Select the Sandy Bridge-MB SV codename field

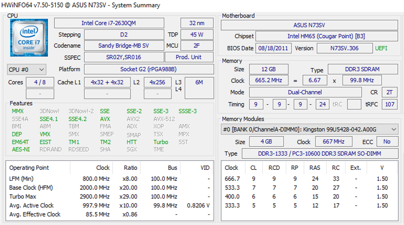(124, 46)
